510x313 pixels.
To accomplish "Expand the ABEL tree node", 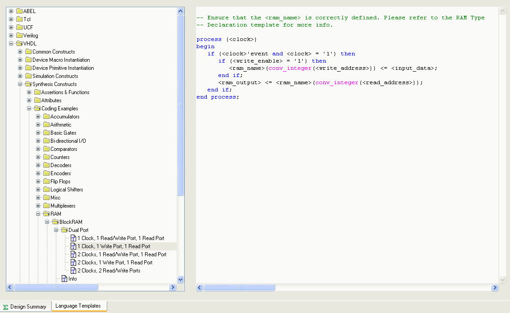I will coord(11,11).
